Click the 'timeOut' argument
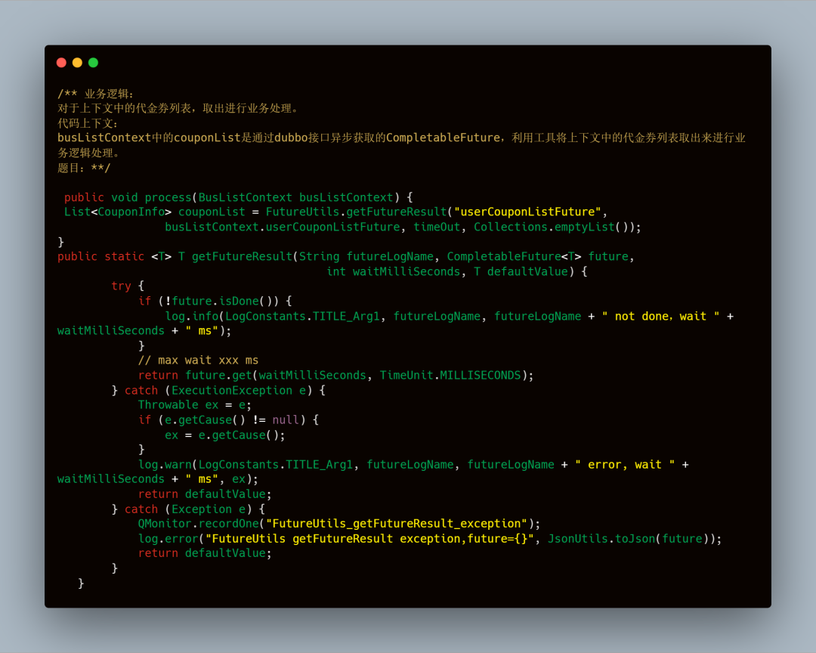 click(x=437, y=227)
